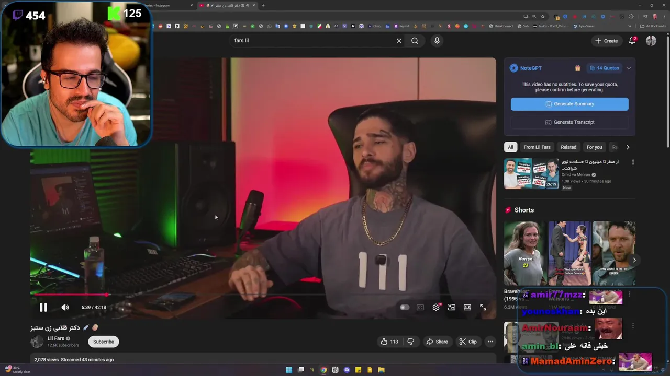Open the 'ApexServer' bookmark
670x376 pixels.
click(x=584, y=26)
